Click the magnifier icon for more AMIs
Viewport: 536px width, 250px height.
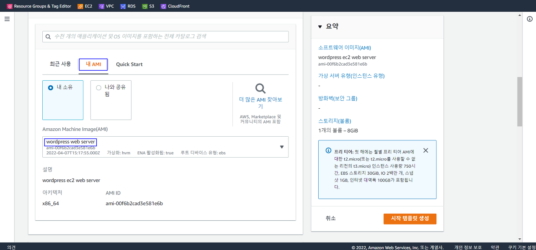(x=260, y=89)
